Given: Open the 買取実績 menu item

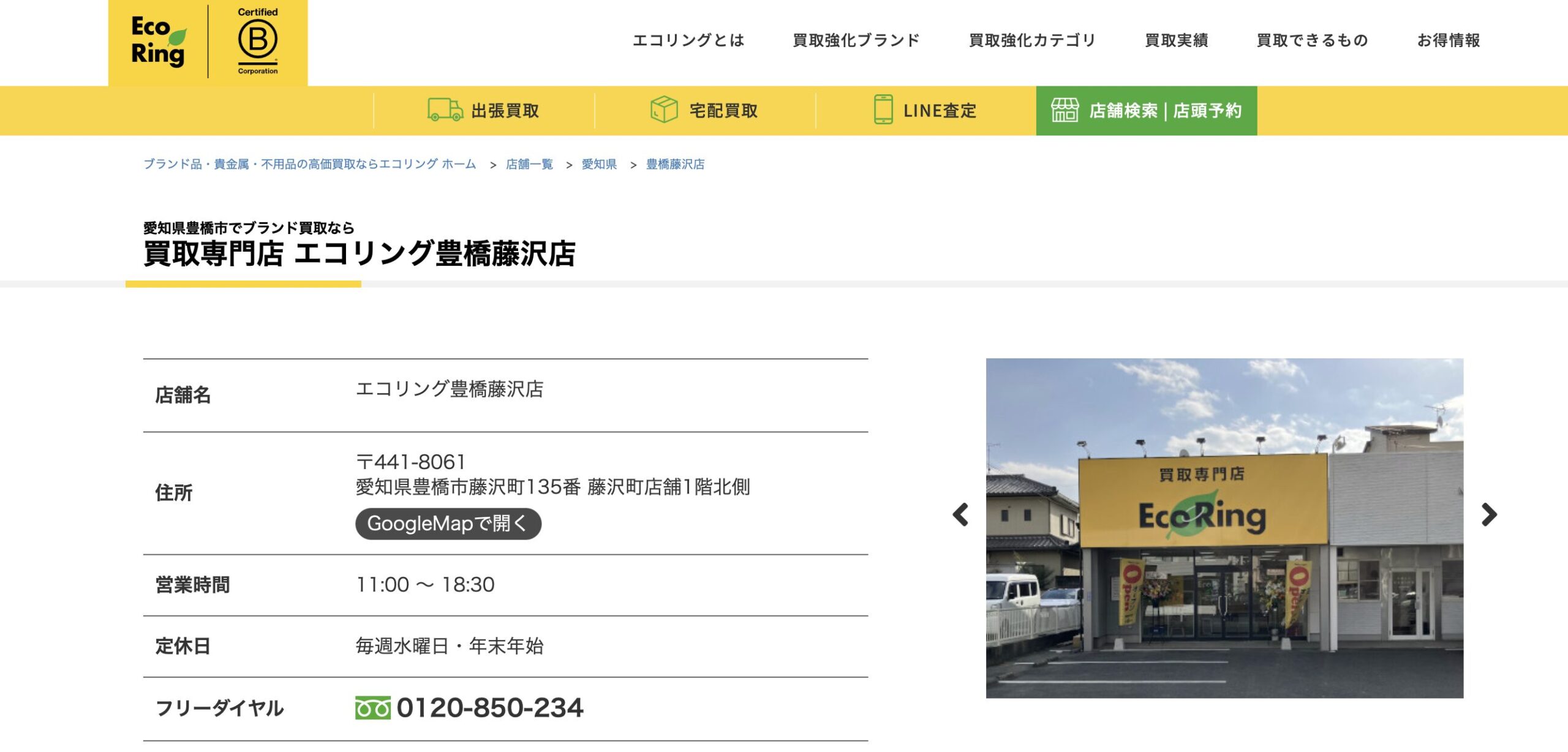Looking at the screenshot, I should (x=1177, y=40).
